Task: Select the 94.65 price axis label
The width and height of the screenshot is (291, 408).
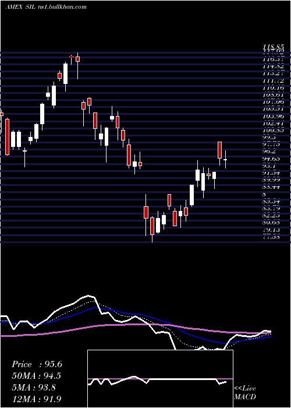Action: pyautogui.click(x=271, y=159)
